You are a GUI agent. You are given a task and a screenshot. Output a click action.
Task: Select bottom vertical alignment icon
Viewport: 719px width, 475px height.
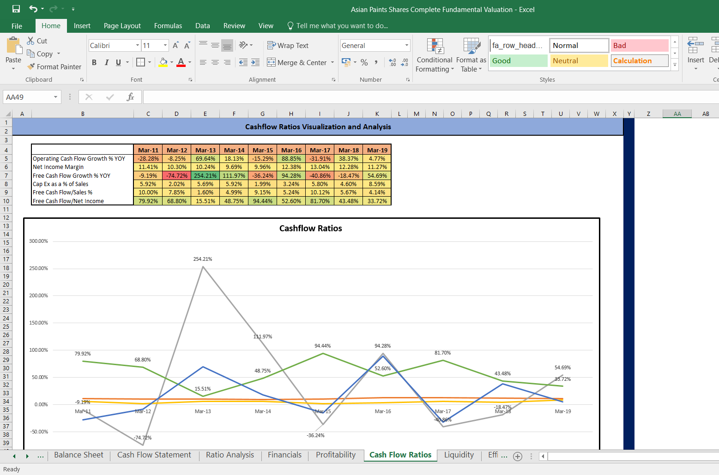click(227, 45)
